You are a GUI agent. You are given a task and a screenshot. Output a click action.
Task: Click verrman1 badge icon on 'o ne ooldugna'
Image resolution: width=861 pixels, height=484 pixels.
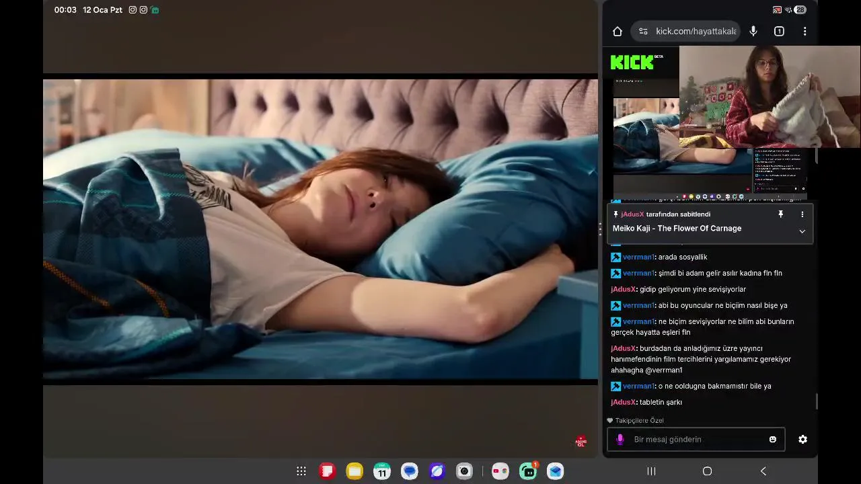(615, 386)
